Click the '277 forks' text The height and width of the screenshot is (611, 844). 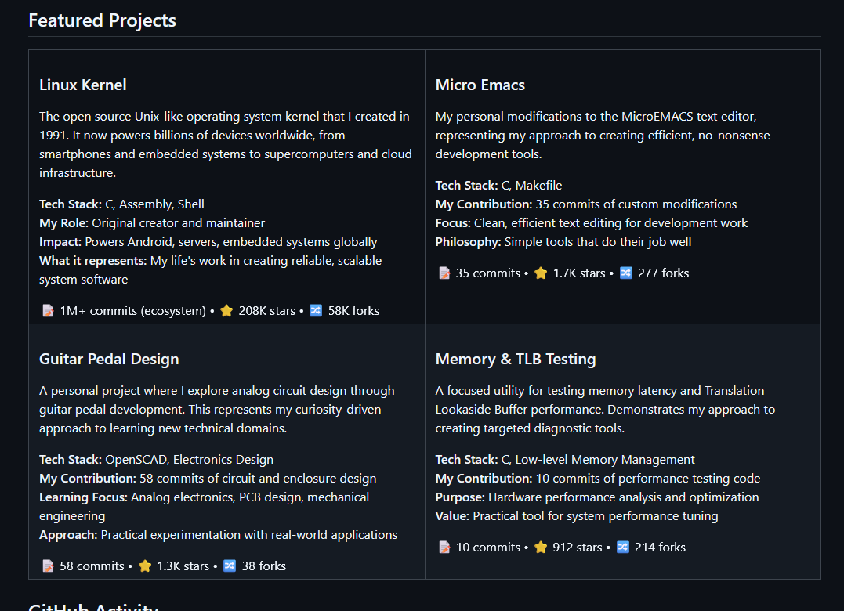663,273
